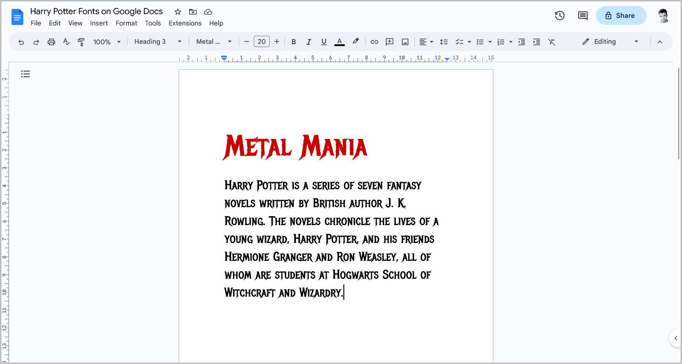This screenshot has height=364, width=682.
Task: Click the Share button
Action: click(621, 15)
